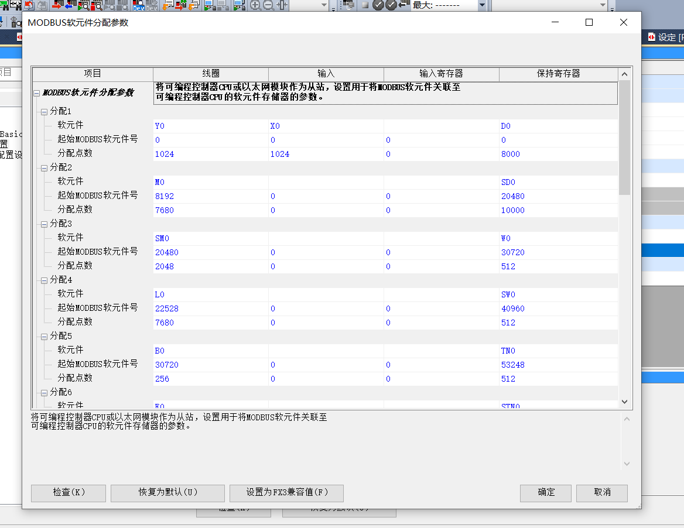
Task: Collapse the 分配1 tree node
Action: point(43,112)
